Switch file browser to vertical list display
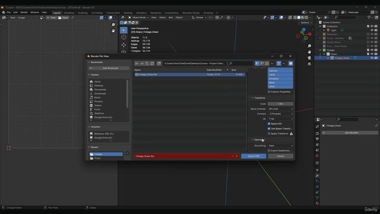The height and width of the screenshot is (214, 380). pyautogui.click(x=257, y=64)
